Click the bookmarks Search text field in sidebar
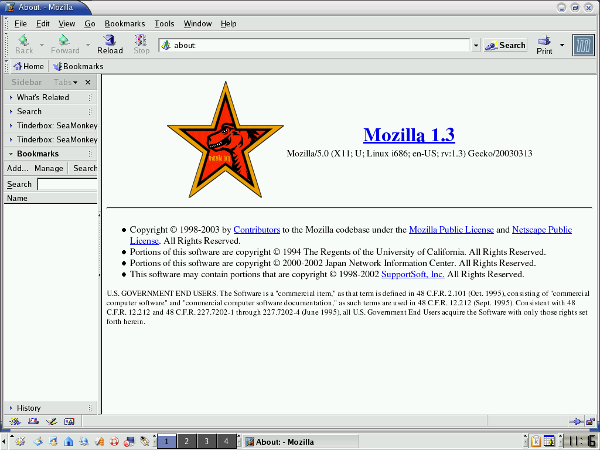The height and width of the screenshot is (450, 600). click(68, 185)
